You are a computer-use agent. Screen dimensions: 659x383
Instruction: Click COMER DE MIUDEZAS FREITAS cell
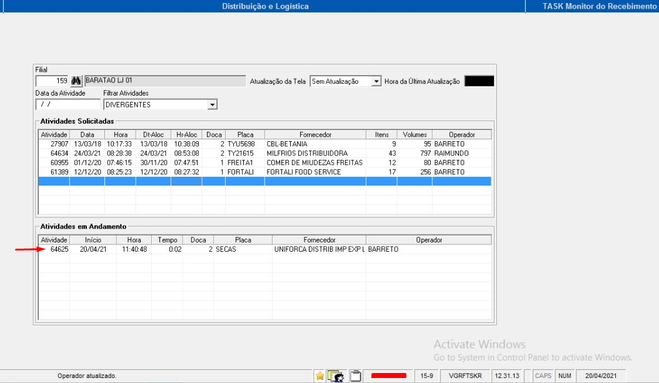[x=315, y=162]
